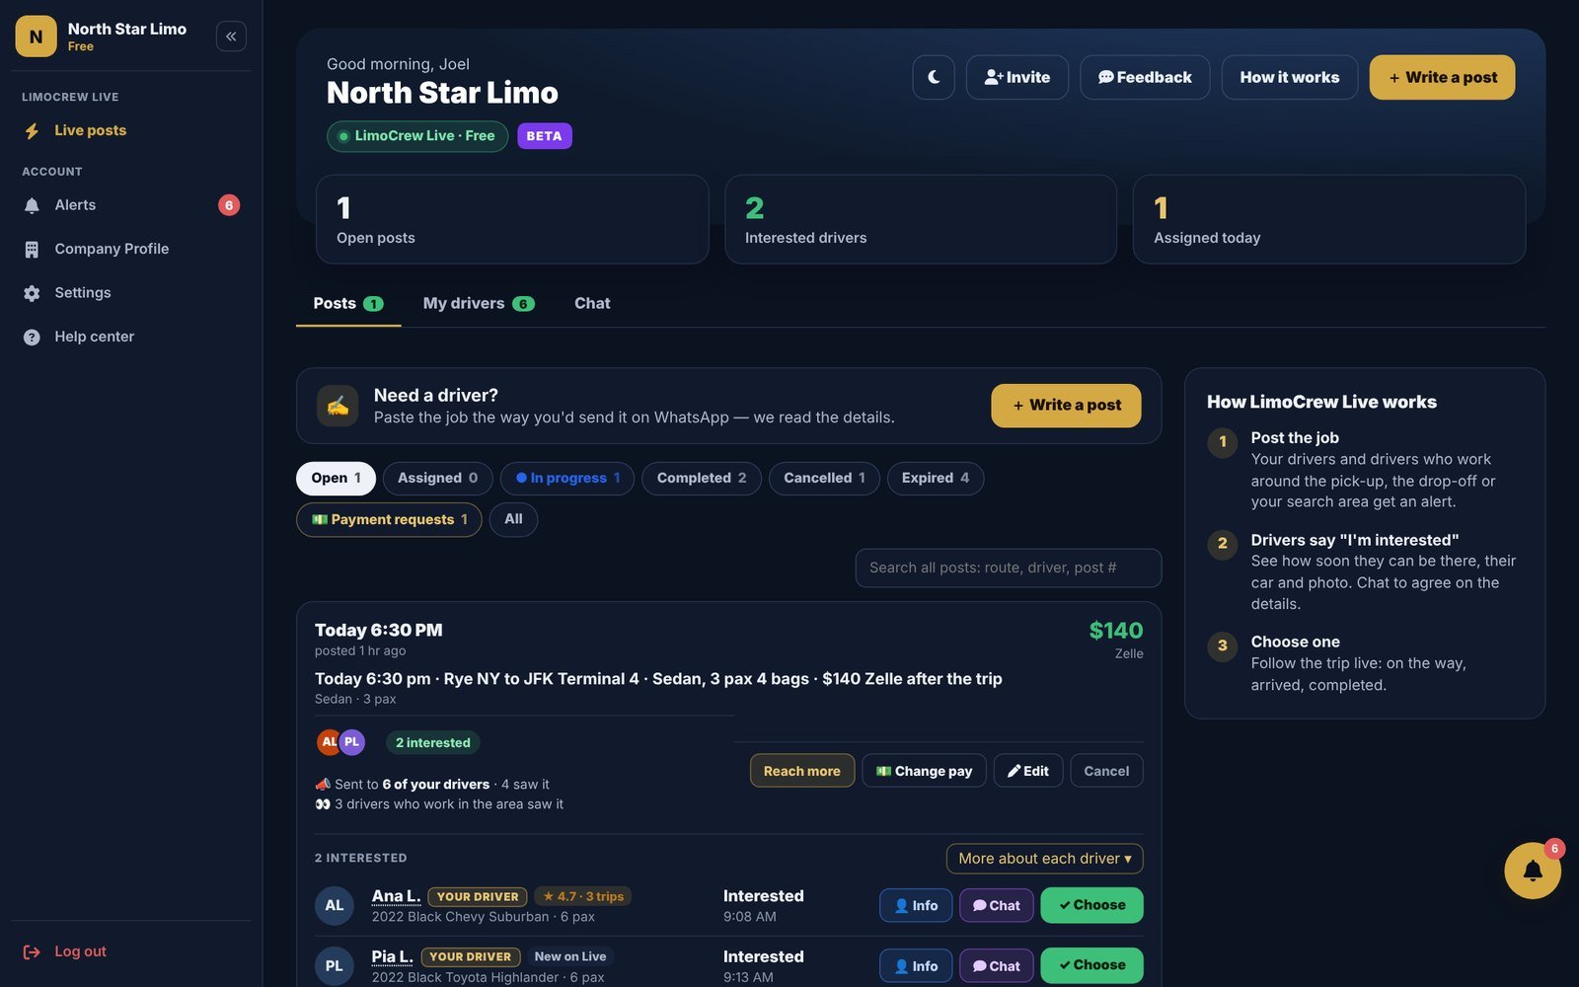This screenshot has width=1579, height=987.
Task: Edit the Rye NY to JFK post
Action: click(1028, 771)
